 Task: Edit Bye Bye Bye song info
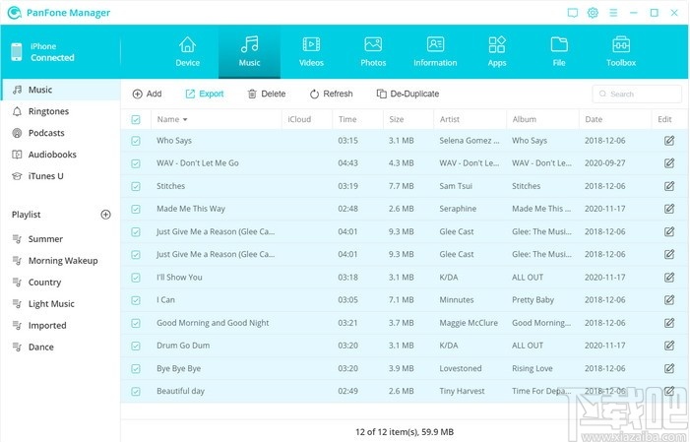coord(669,368)
